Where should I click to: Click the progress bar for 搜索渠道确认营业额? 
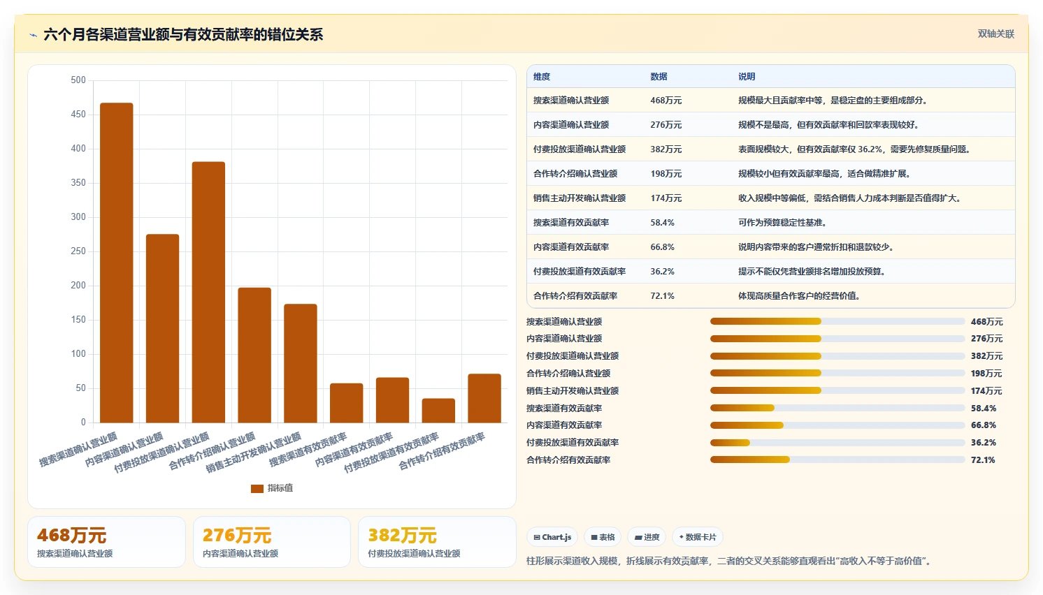837,321
